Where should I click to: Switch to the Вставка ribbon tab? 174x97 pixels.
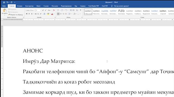(x=20, y=6)
